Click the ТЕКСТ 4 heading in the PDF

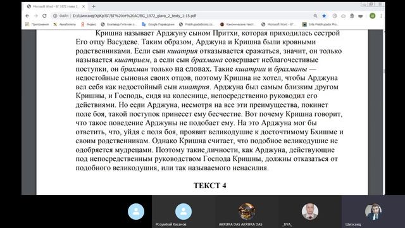point(209,186)
